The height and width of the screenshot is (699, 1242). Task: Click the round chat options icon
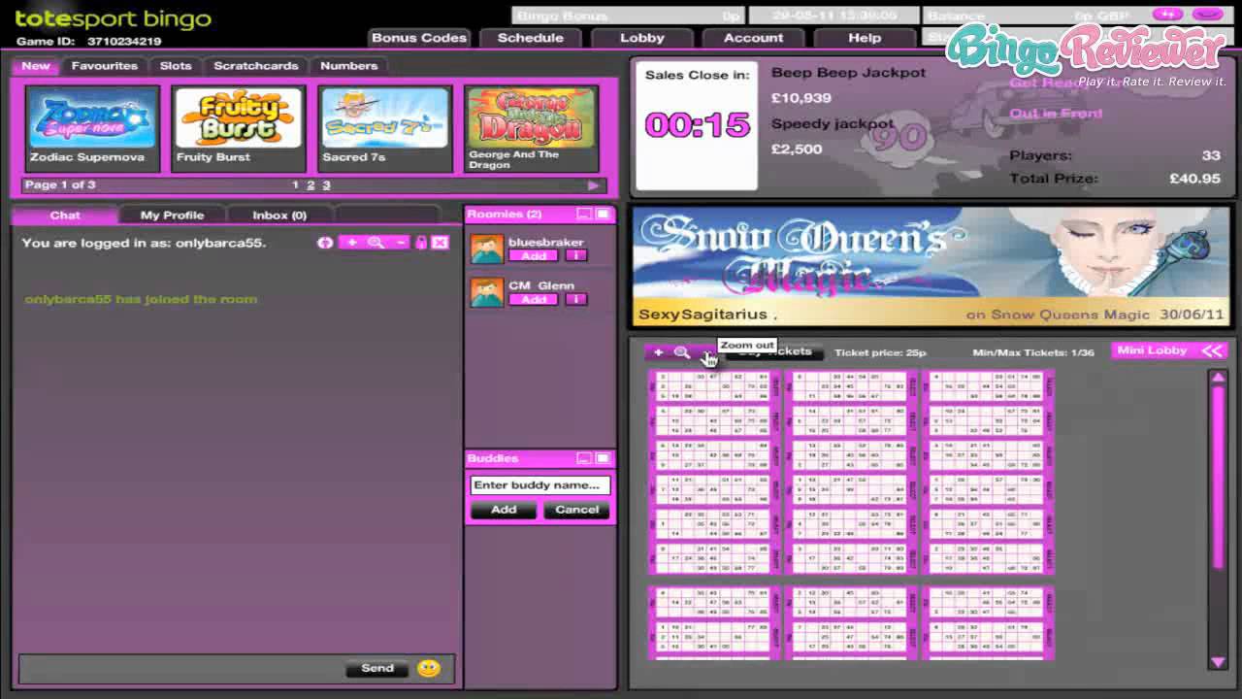[x=325, y=243]
